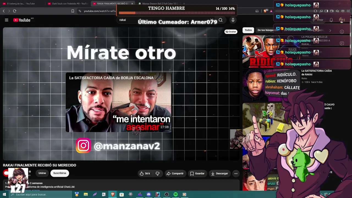Screen dimensions: 352x198
Task: Open the Brave VPN shield icon
Action: [x=343, y=11]
